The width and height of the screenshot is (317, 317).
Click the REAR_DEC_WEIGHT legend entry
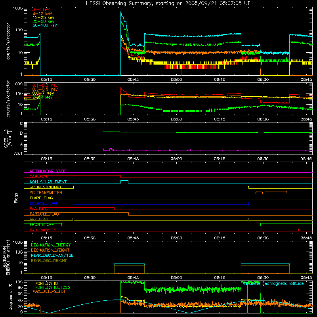[x=49, y=261]
